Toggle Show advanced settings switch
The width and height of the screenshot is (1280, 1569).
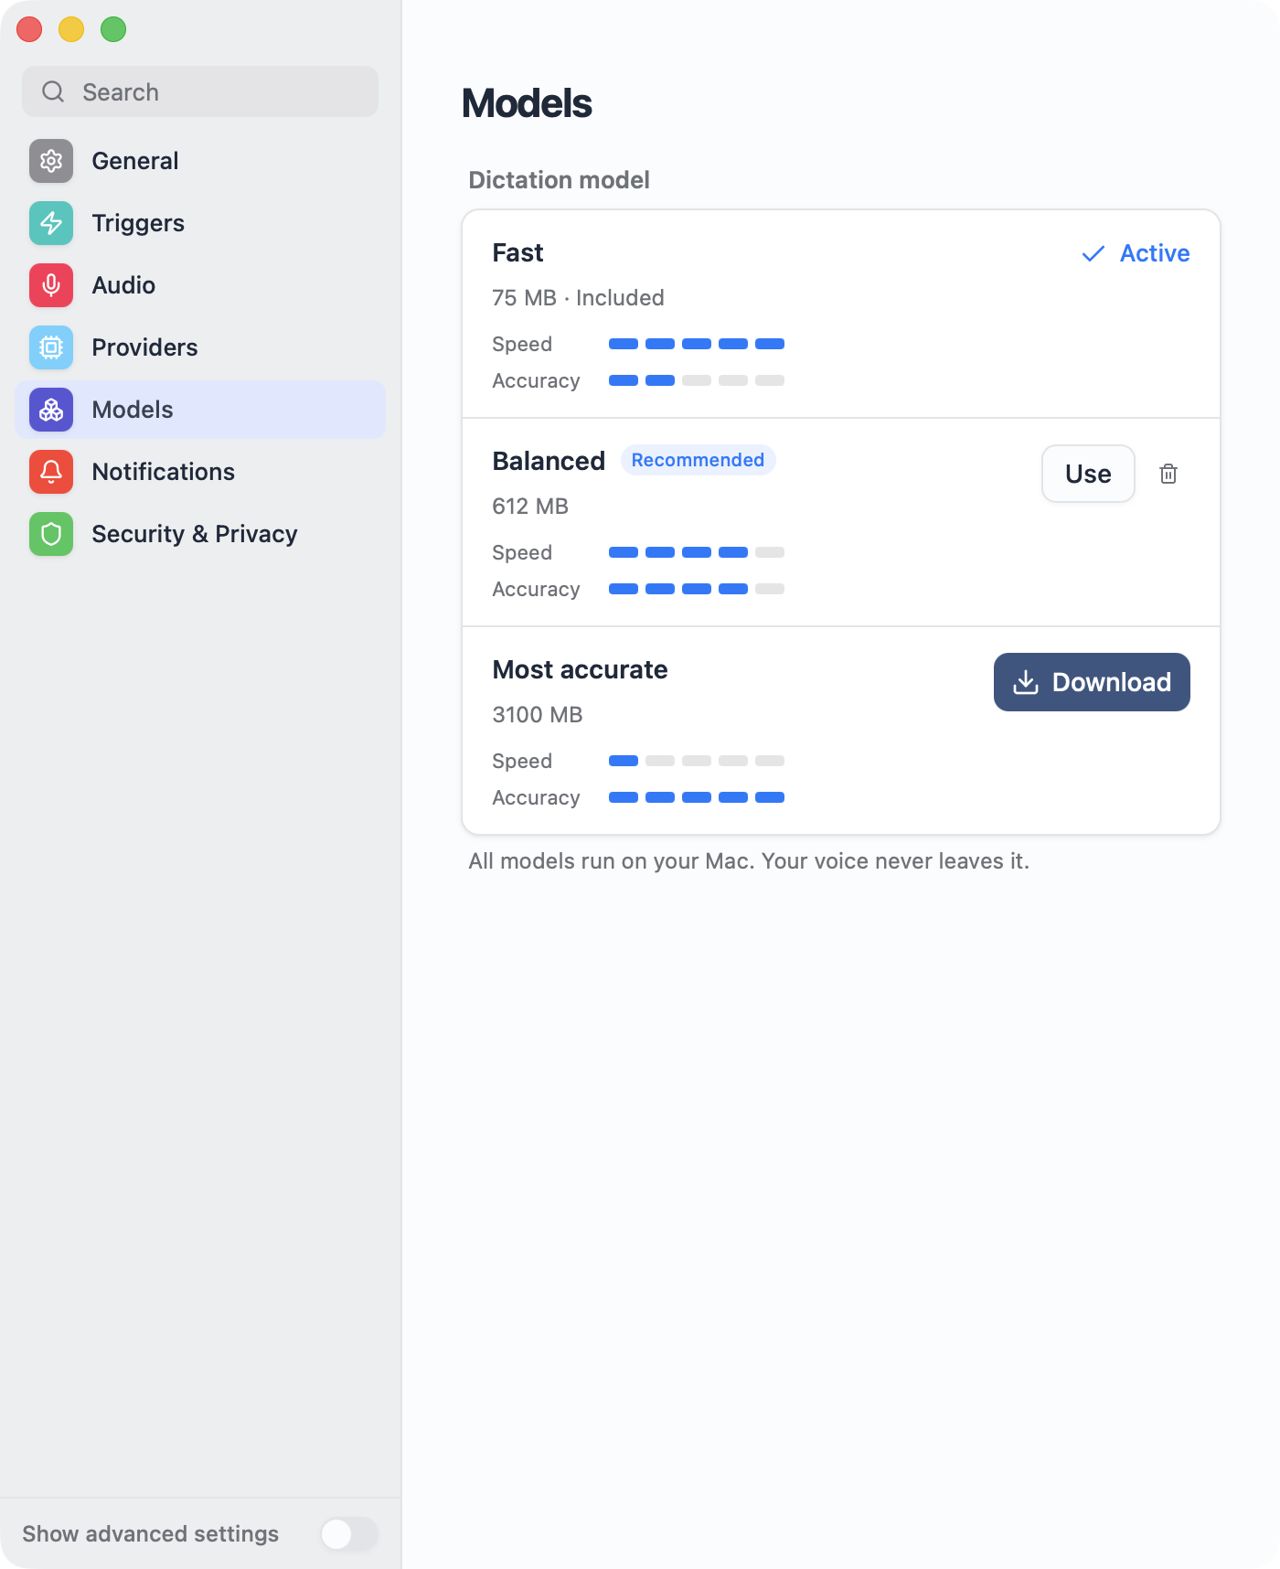point(349,1533)
